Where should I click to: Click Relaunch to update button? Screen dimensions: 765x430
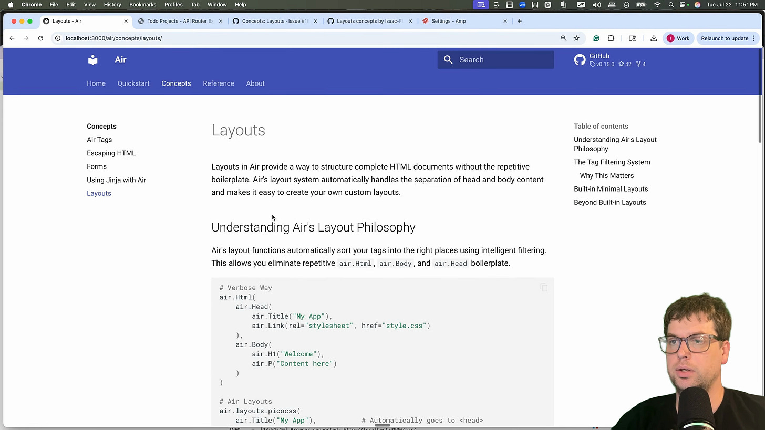click(x=725, y=38)
